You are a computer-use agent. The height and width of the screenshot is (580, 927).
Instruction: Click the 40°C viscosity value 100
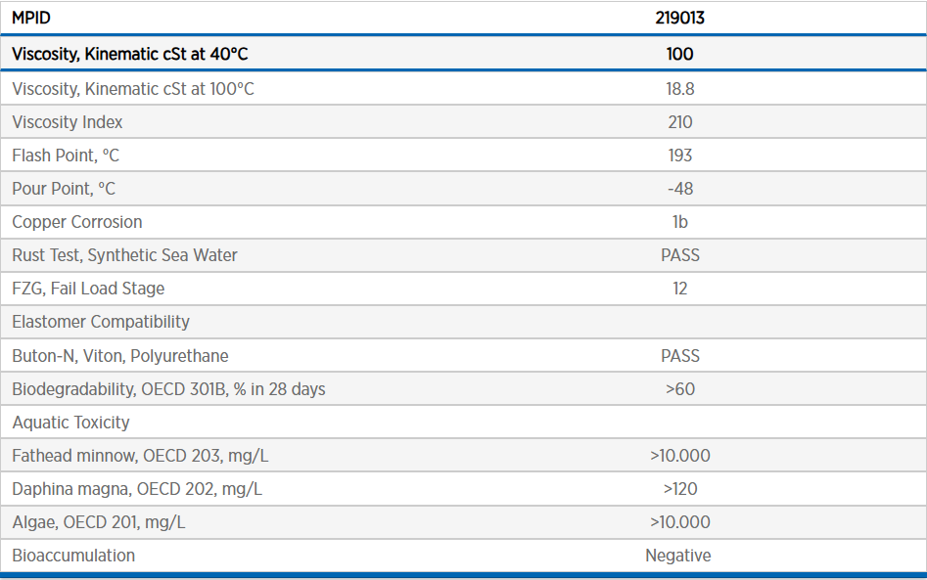click(x=680, y=54)
